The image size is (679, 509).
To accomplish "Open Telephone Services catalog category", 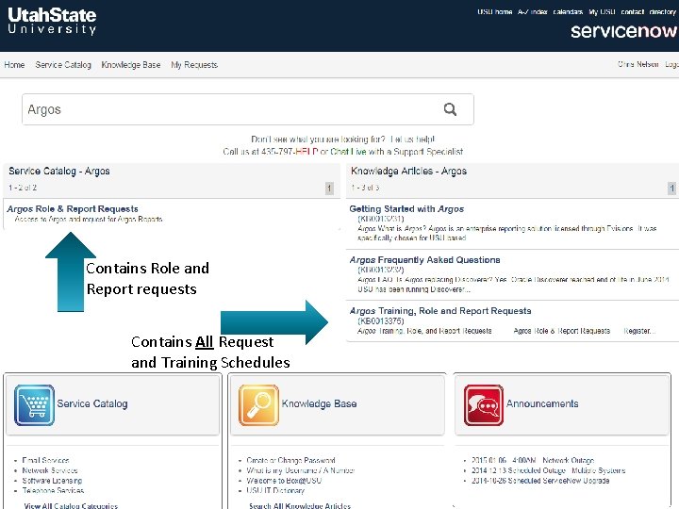I will coord(53,490).
